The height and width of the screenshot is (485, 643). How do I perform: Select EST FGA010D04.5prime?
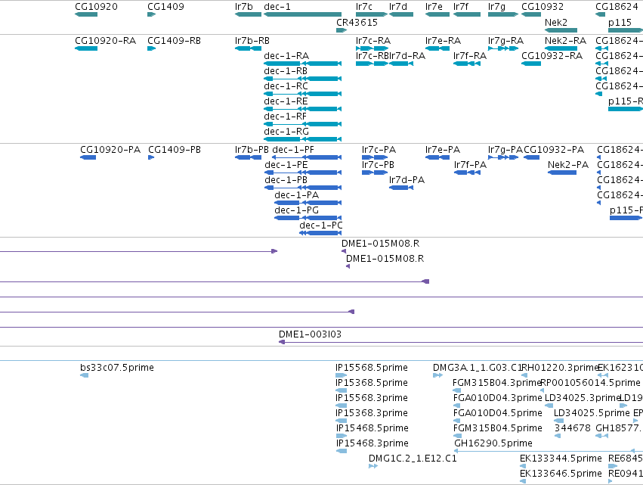pos(457,421)
